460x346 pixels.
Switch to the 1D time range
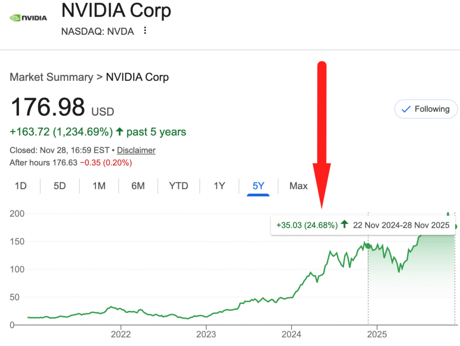(21, 186)
